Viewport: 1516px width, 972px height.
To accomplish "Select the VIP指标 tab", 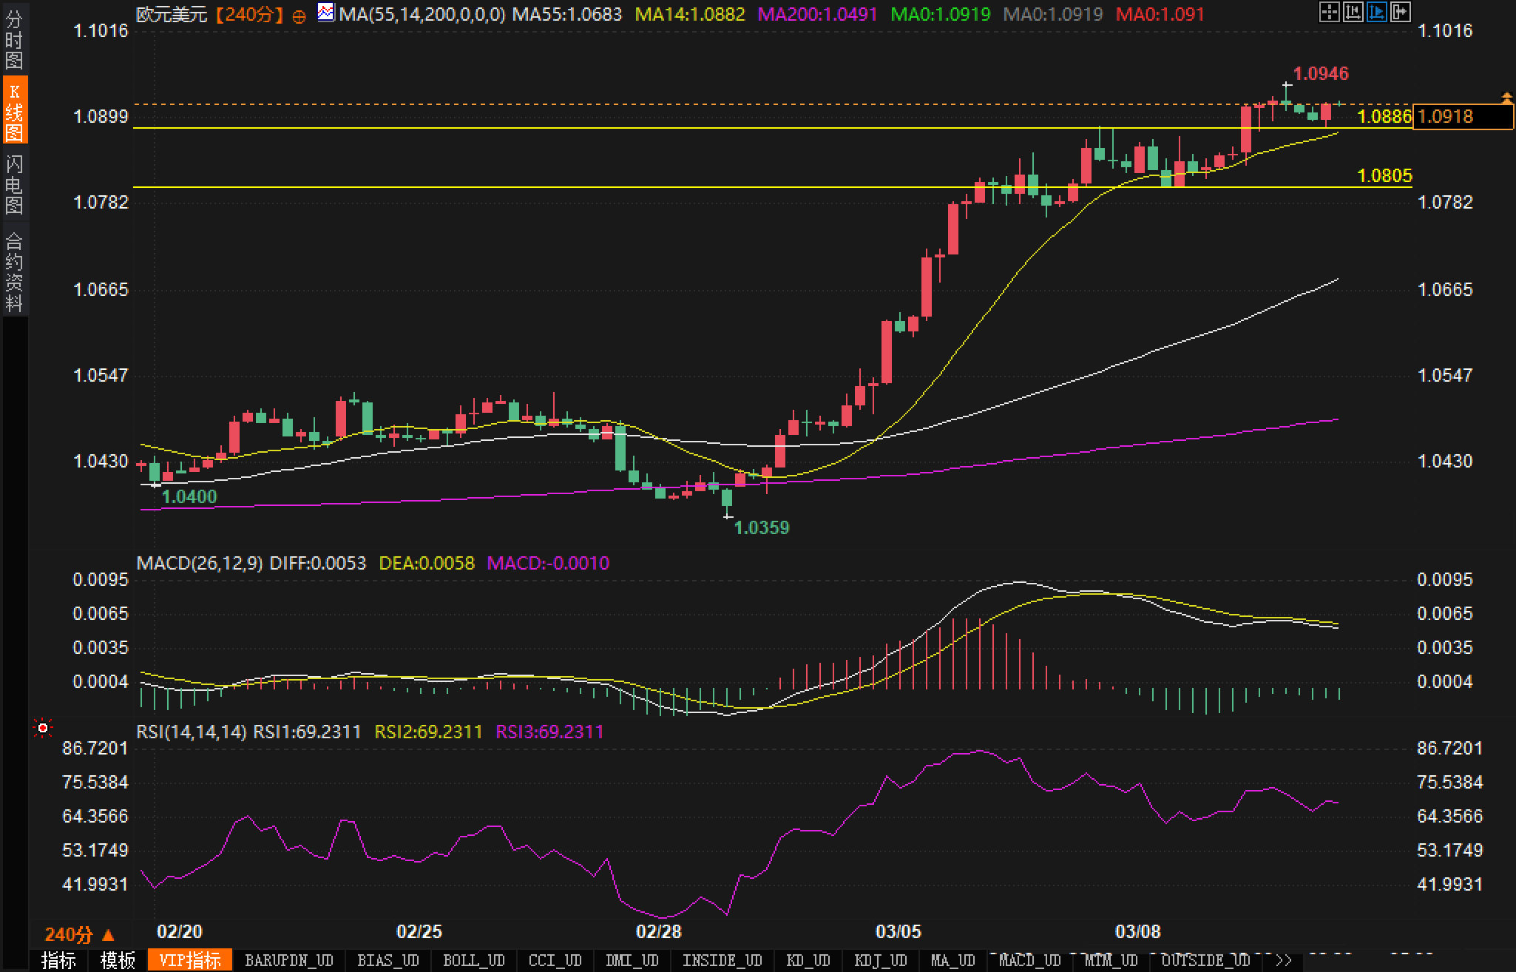I will pyautogui.click(x=190, y=960).
